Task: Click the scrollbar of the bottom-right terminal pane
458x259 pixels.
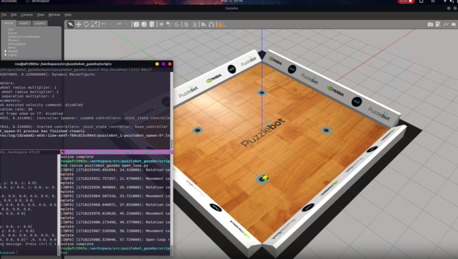Action: (x=171, y=204)
